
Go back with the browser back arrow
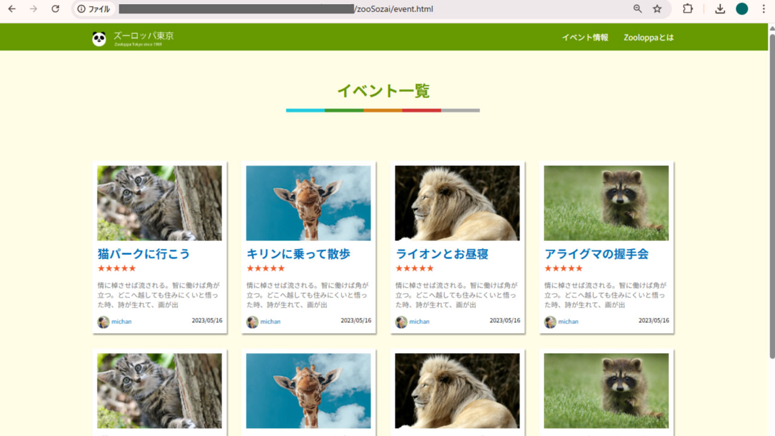click(12, 9)
